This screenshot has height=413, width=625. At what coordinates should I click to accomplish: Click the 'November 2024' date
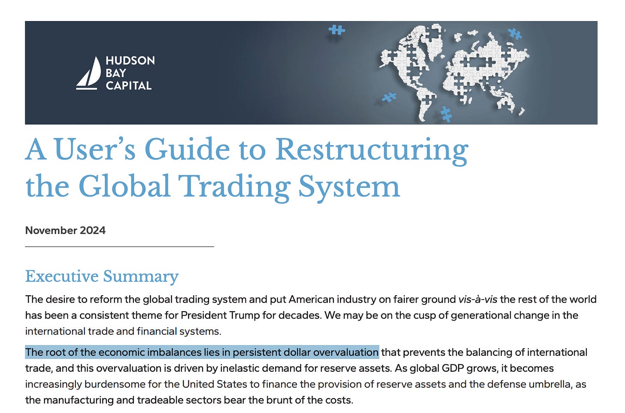[65, 230]
